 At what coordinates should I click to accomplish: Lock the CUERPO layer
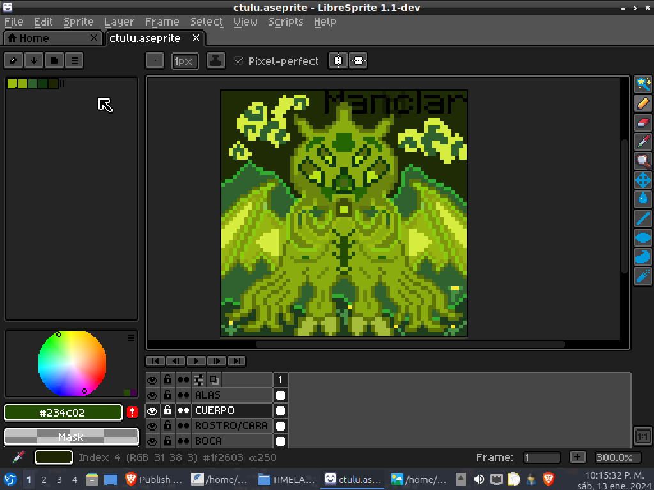(x=167, y=410)
